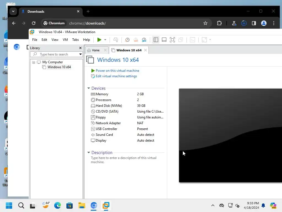
Task: Select the Network Adapter device
Action: tap(127, 123)
